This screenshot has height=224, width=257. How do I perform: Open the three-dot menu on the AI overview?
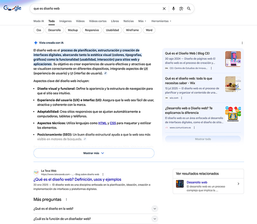242,43
